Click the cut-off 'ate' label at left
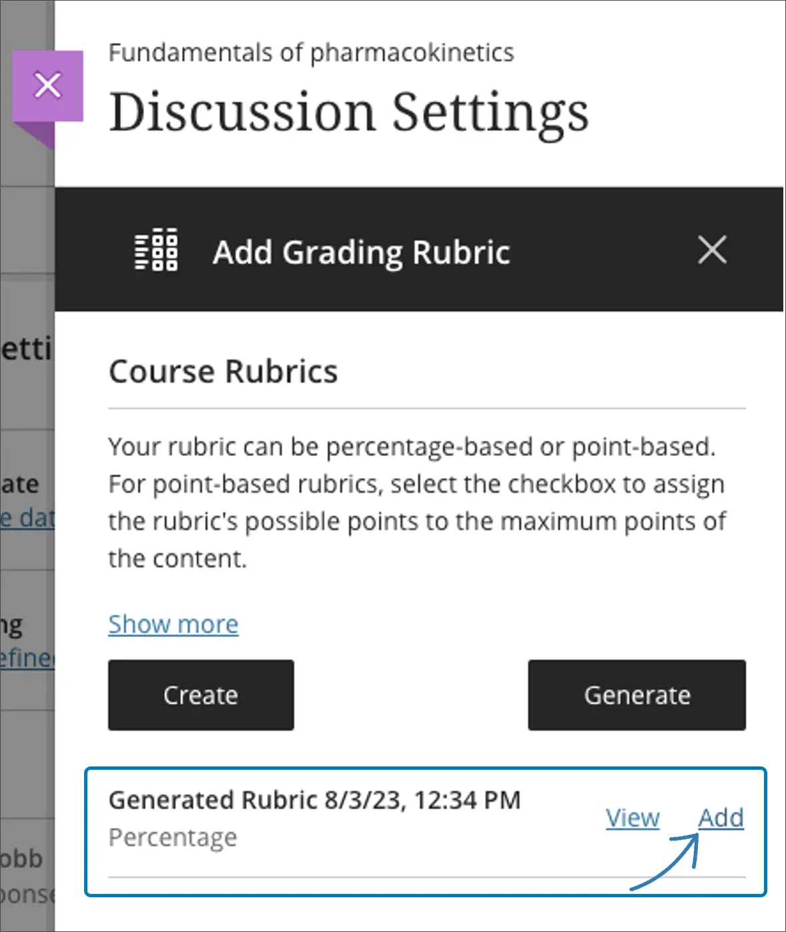The width and height of the screenshot is (786, 932). click(20, 484)
